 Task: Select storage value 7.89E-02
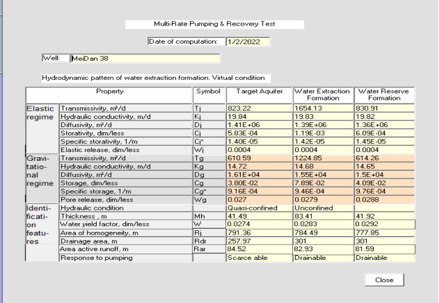[323, 183]
